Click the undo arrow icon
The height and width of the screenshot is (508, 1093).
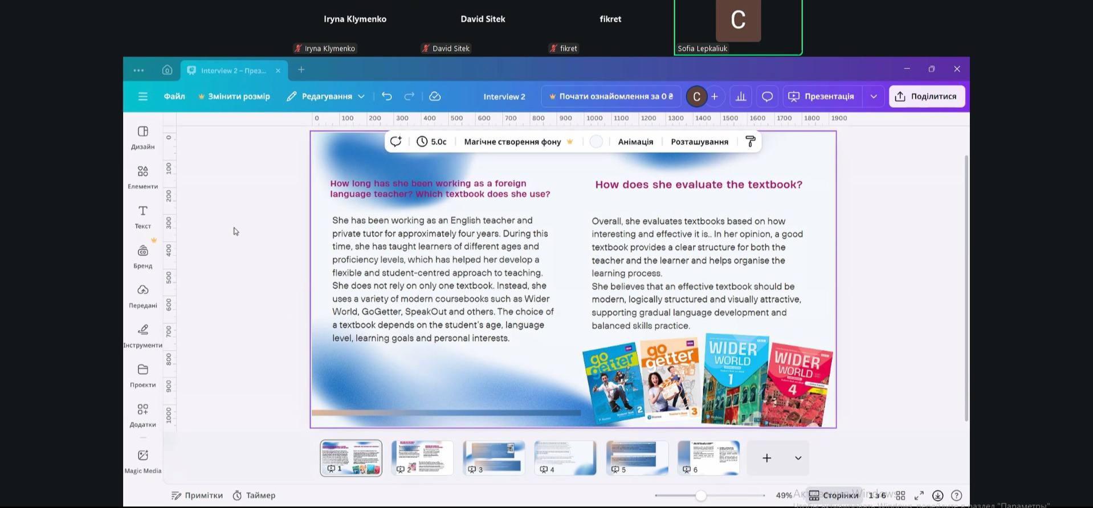pos(387,96)
